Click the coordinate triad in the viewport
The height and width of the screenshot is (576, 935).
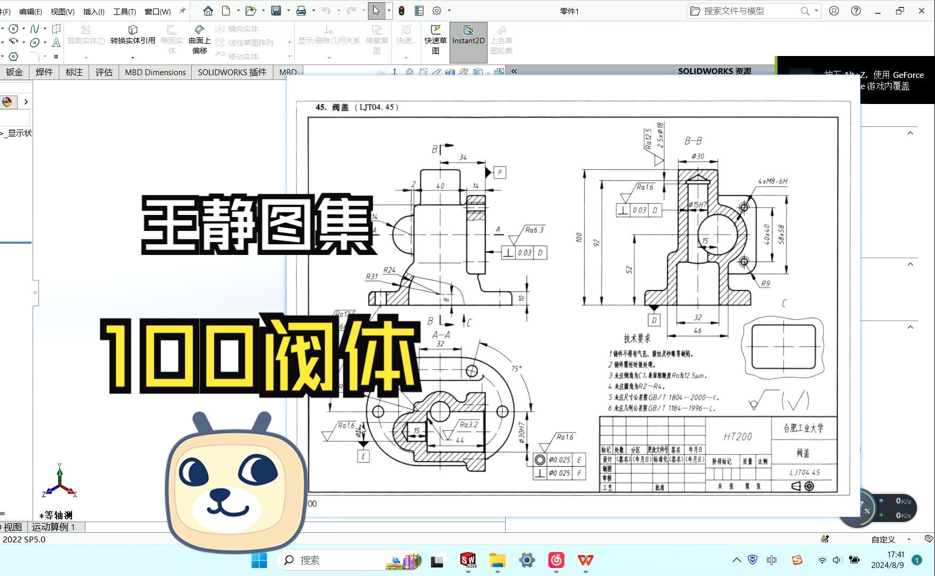59,481
